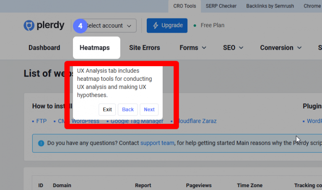Click the blue info icon in support notice
322x190 pixels.
click(41, 143)
